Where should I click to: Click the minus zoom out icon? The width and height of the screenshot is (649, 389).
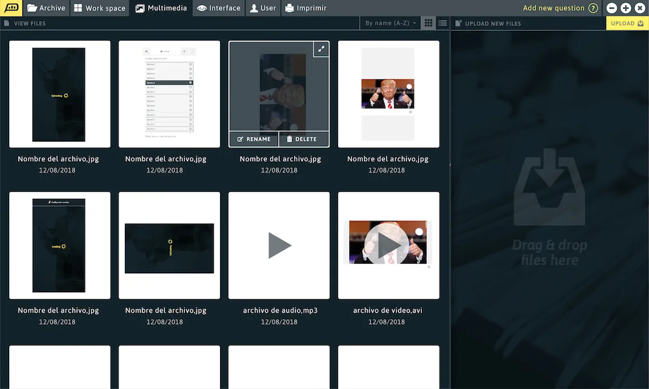tap(612, 8)
